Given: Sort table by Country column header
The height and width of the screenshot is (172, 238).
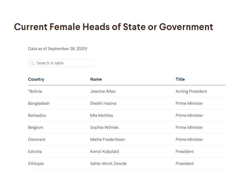Looking at the screenshot, I should pos(36,79).
